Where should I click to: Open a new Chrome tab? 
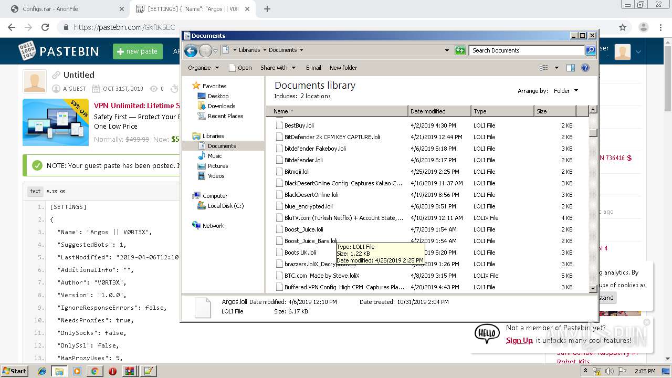267,9
